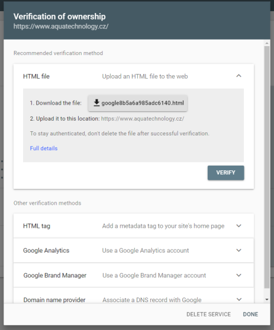Click the scrollbar up arrow

[267, 43]
